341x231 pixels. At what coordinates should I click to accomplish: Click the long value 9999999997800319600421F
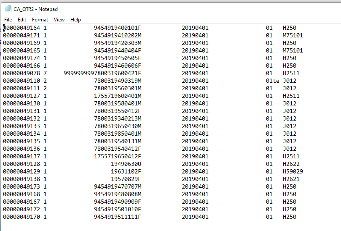pos(102,73)
